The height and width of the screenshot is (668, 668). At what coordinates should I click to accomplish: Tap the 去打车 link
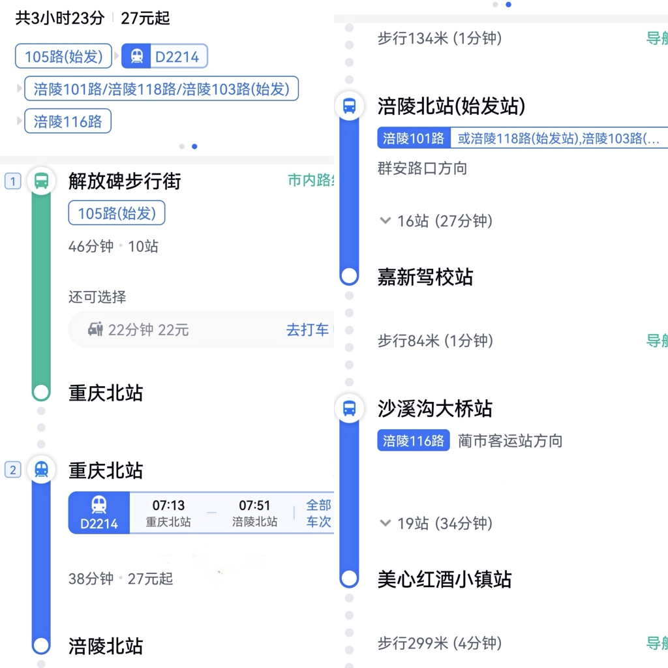307,329
